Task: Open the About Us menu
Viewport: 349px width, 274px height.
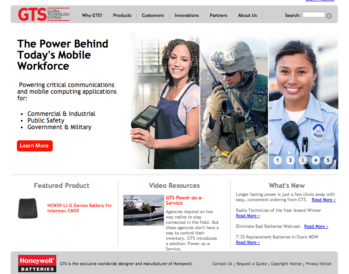Action: [x=247, y=16]
